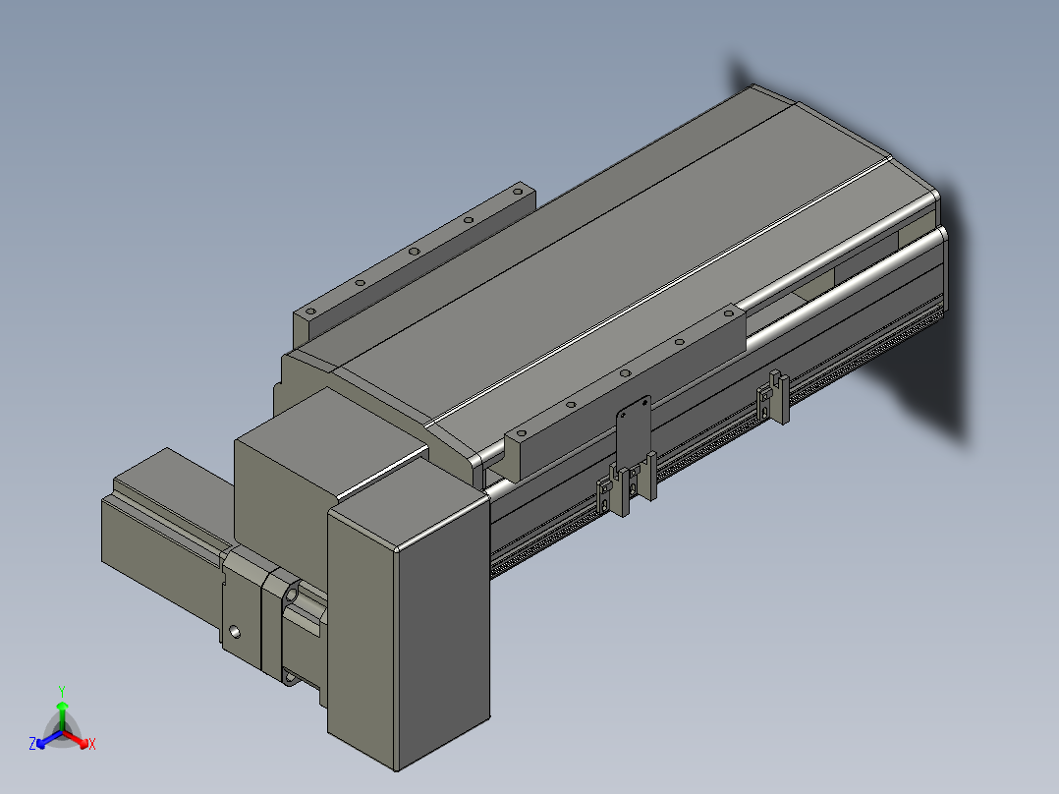Select the lone sensor bracket on the side rail
Screen dimensions: 1059x794
(x=773, y=397)
